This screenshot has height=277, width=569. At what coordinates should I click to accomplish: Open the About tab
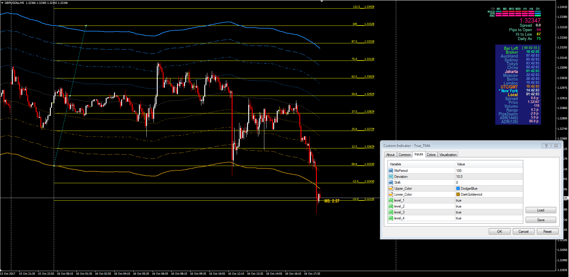point(391,155)
